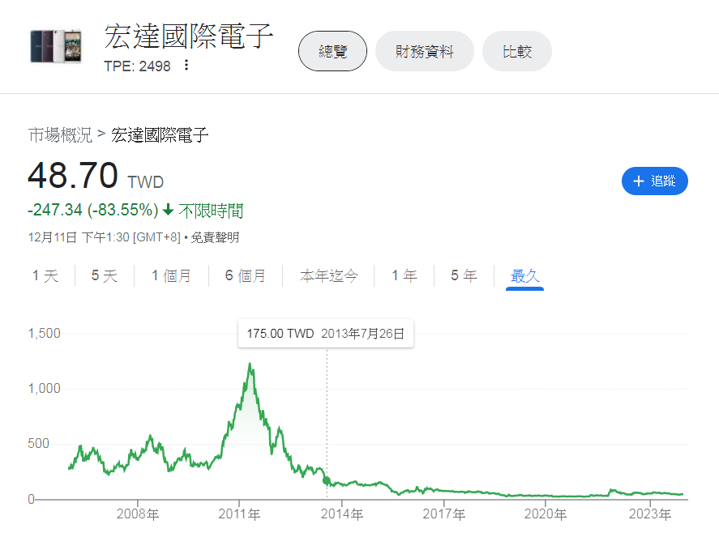Select the 總覽 overview tab
719x537 pixels.
(x=332, y=52)
